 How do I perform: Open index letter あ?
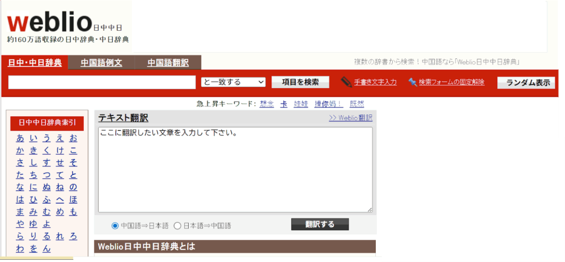tap(20, 138)
